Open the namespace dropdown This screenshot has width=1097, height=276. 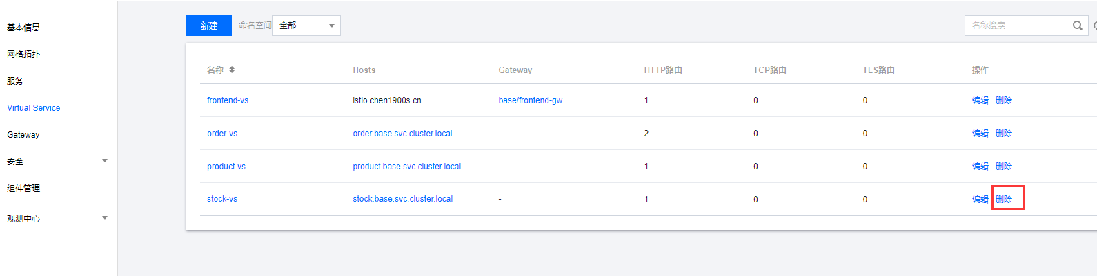pos(306,25)
